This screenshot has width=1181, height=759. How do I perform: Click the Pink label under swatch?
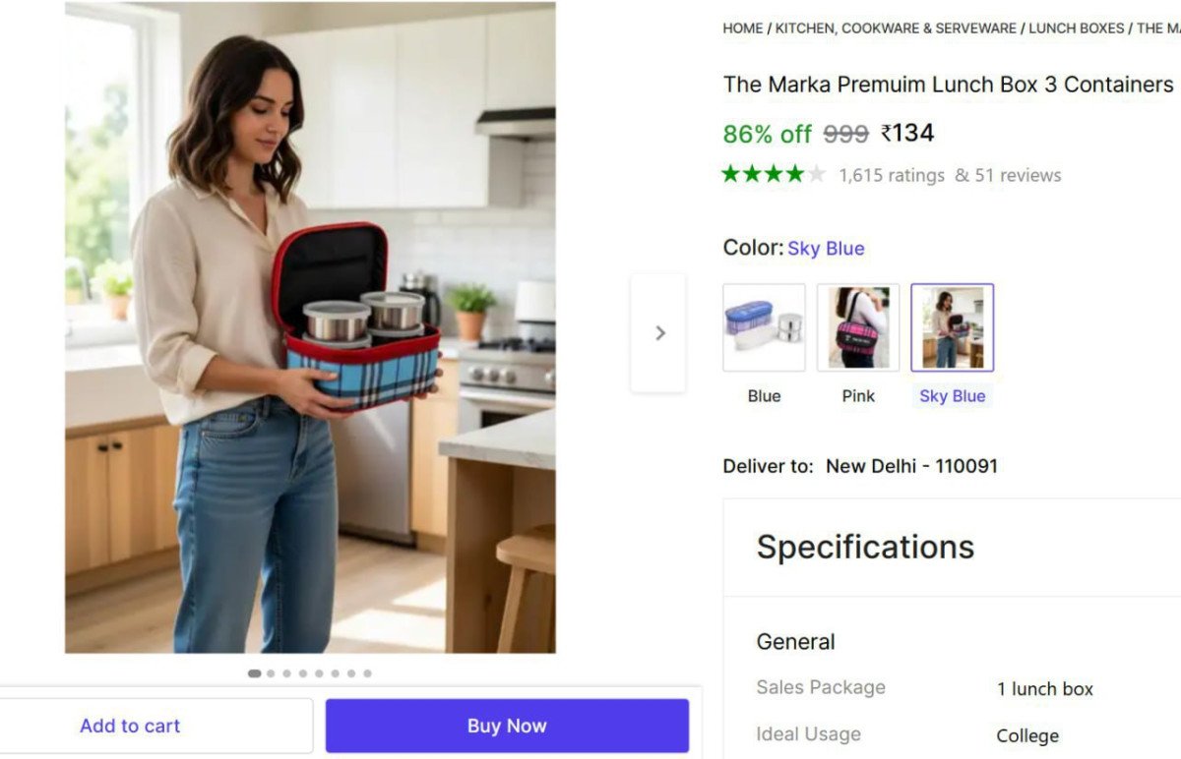(x=858, y=396)
